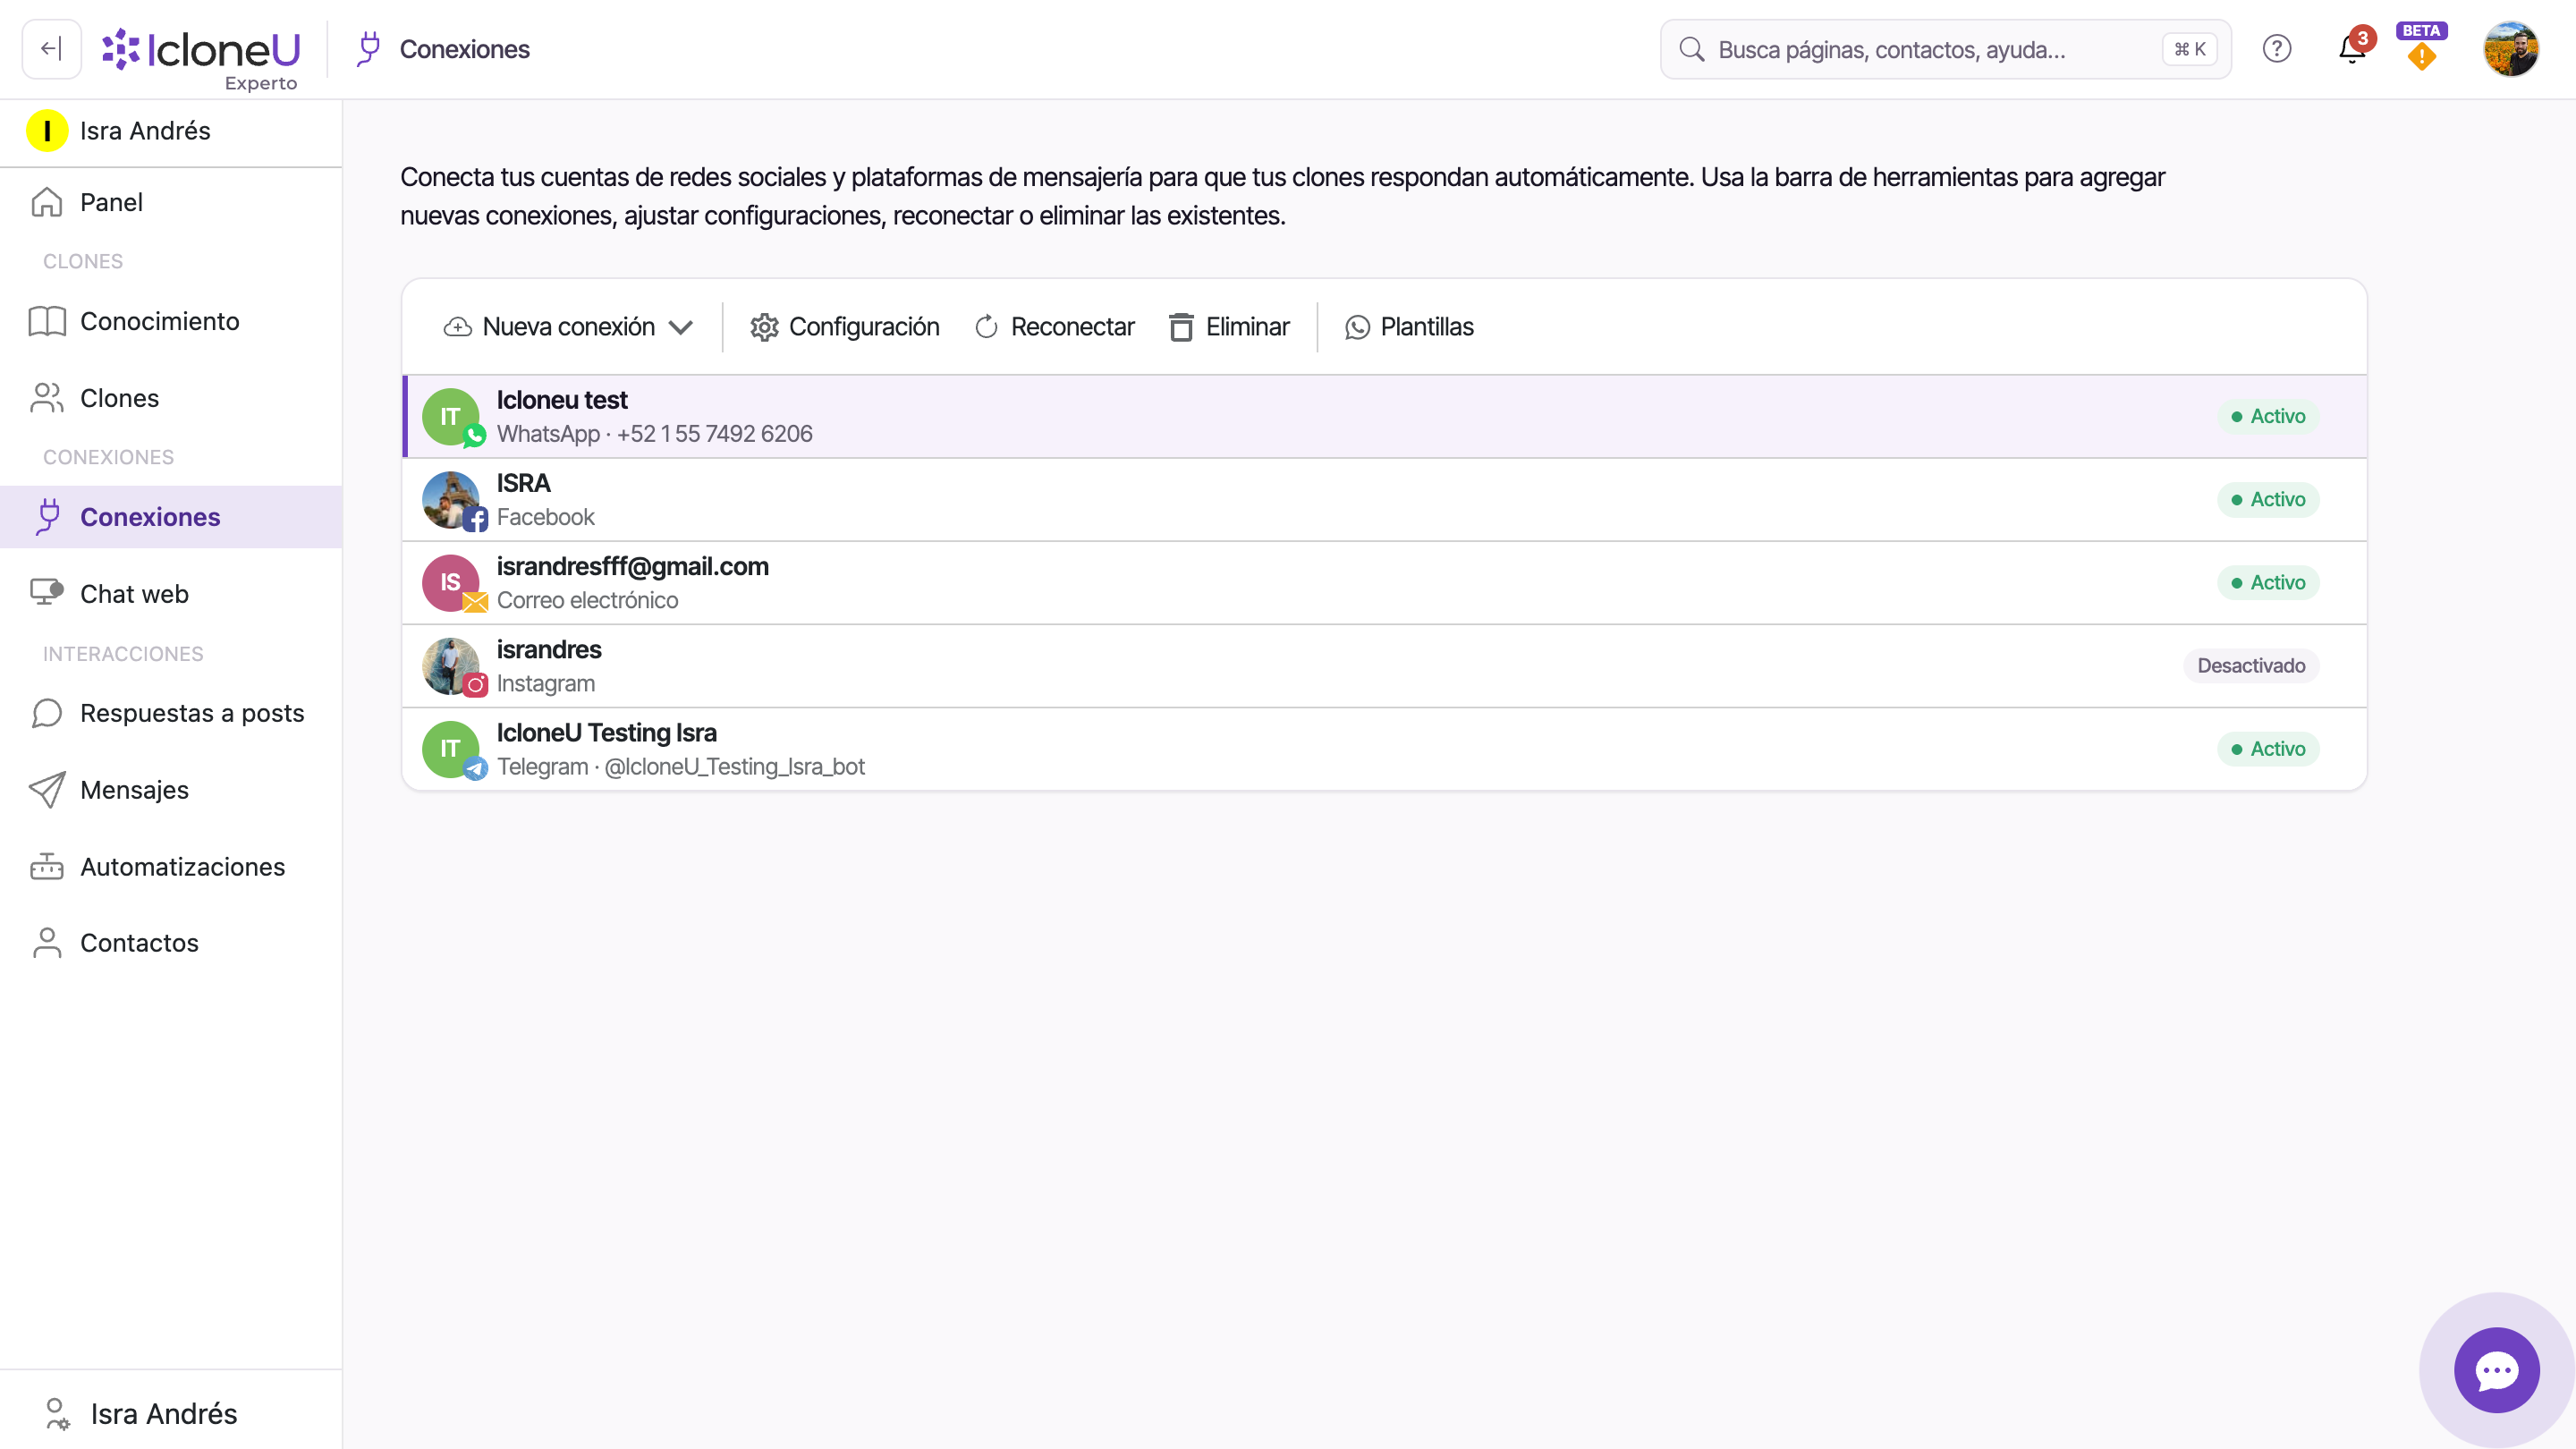Go to Panel in sidebar
2576x1449 pixels.
(171, 202)
